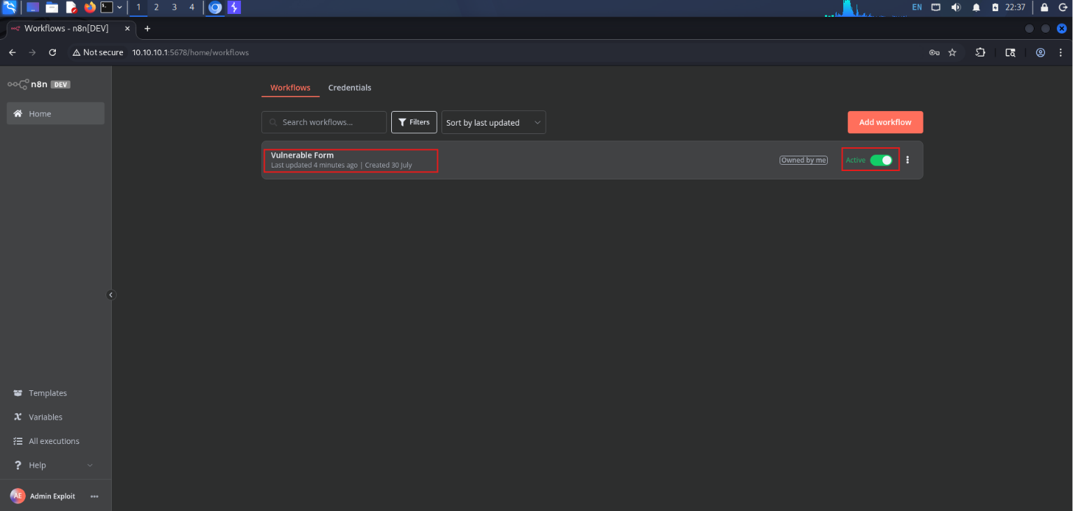Screen dimensions: 1073x511
Task: Open Variables in the sidebar
Action: (x=56, y=417)
